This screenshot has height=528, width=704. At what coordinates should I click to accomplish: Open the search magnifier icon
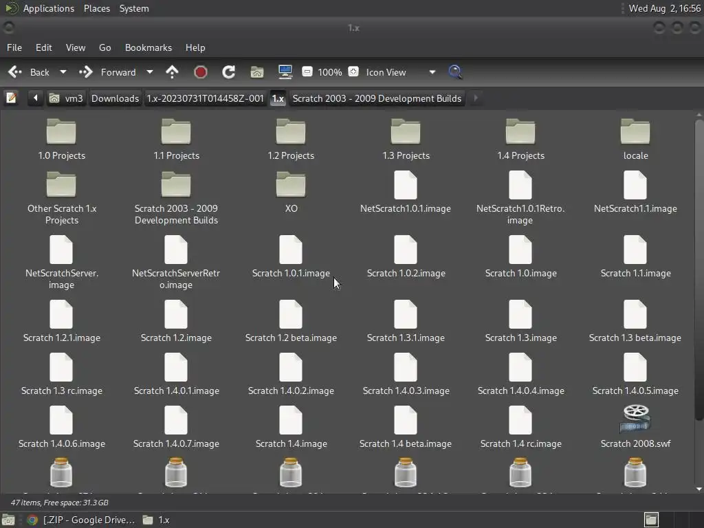(455, 72)
